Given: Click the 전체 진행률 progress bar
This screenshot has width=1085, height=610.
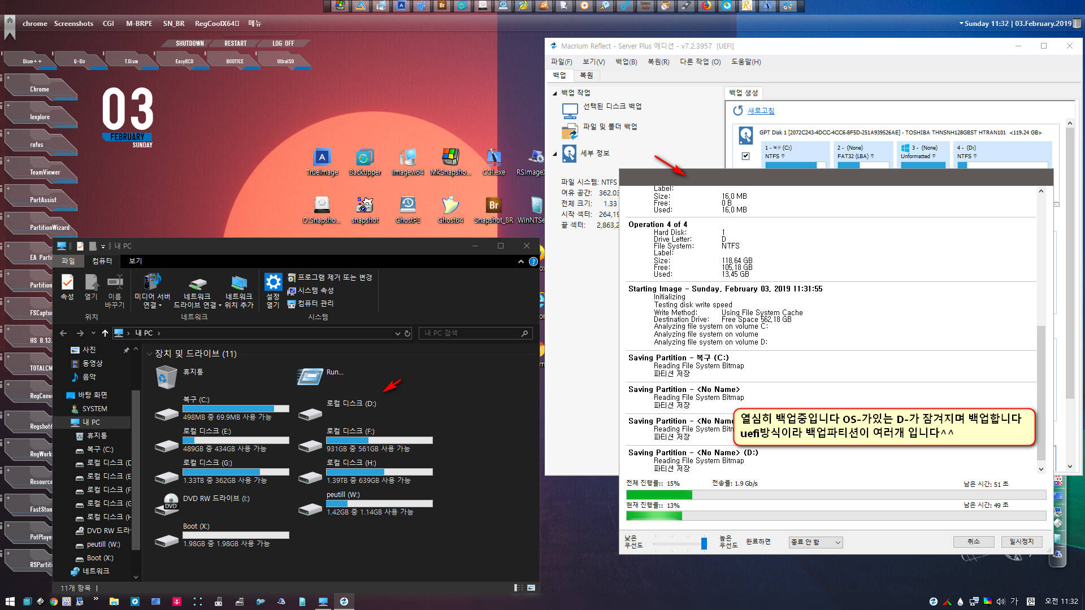Looking at the screenshot, I should click(836, 495).
